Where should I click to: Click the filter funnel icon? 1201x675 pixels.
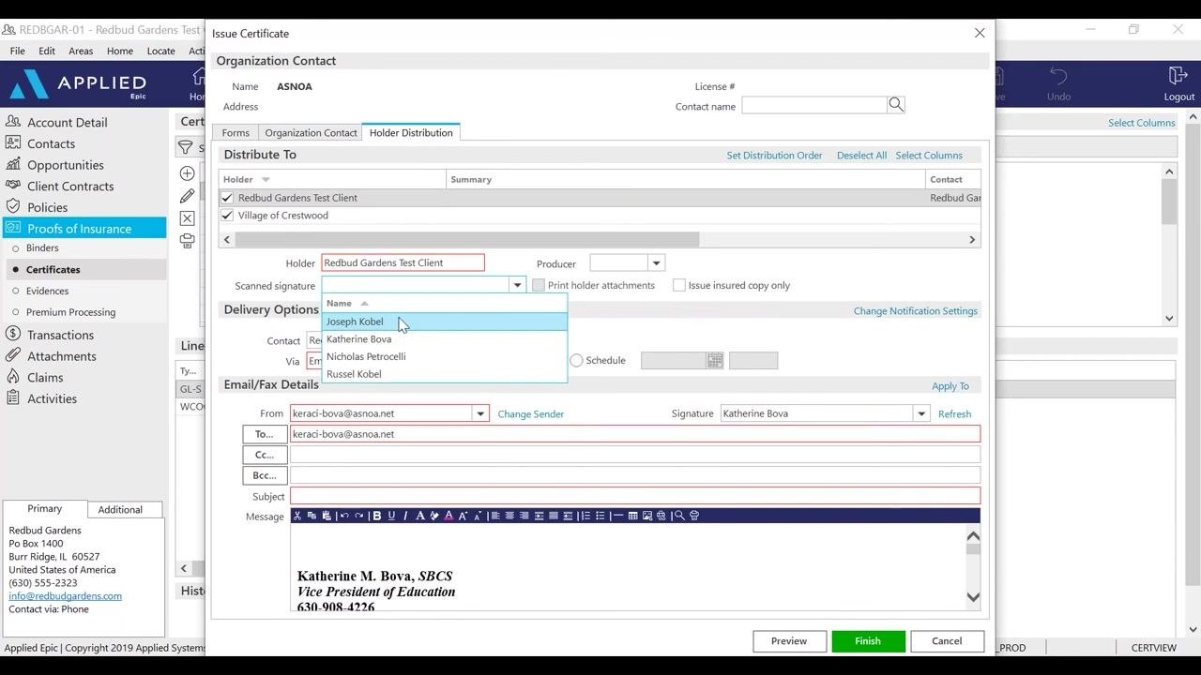click(x=186, y=148)
